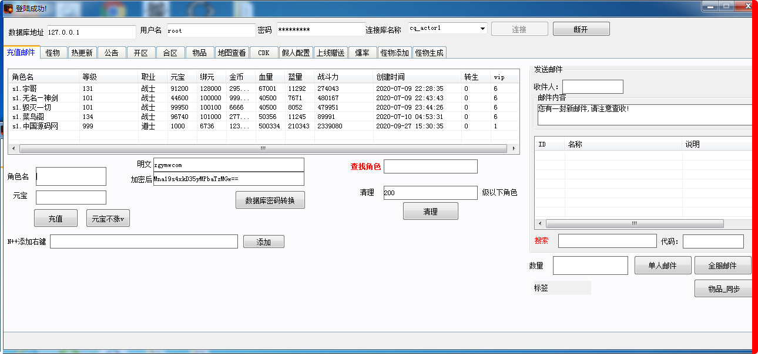Click the 角色名 input field
Viewport: 758px width, 354px height.
pos(71,176)
